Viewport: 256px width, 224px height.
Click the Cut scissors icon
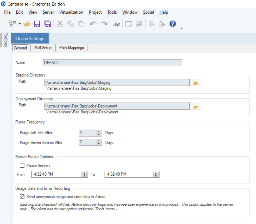(x=60, y=24)
